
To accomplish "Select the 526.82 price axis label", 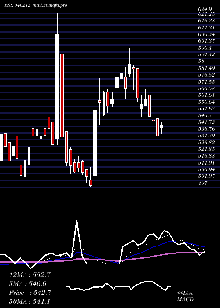I will [207, 142].
